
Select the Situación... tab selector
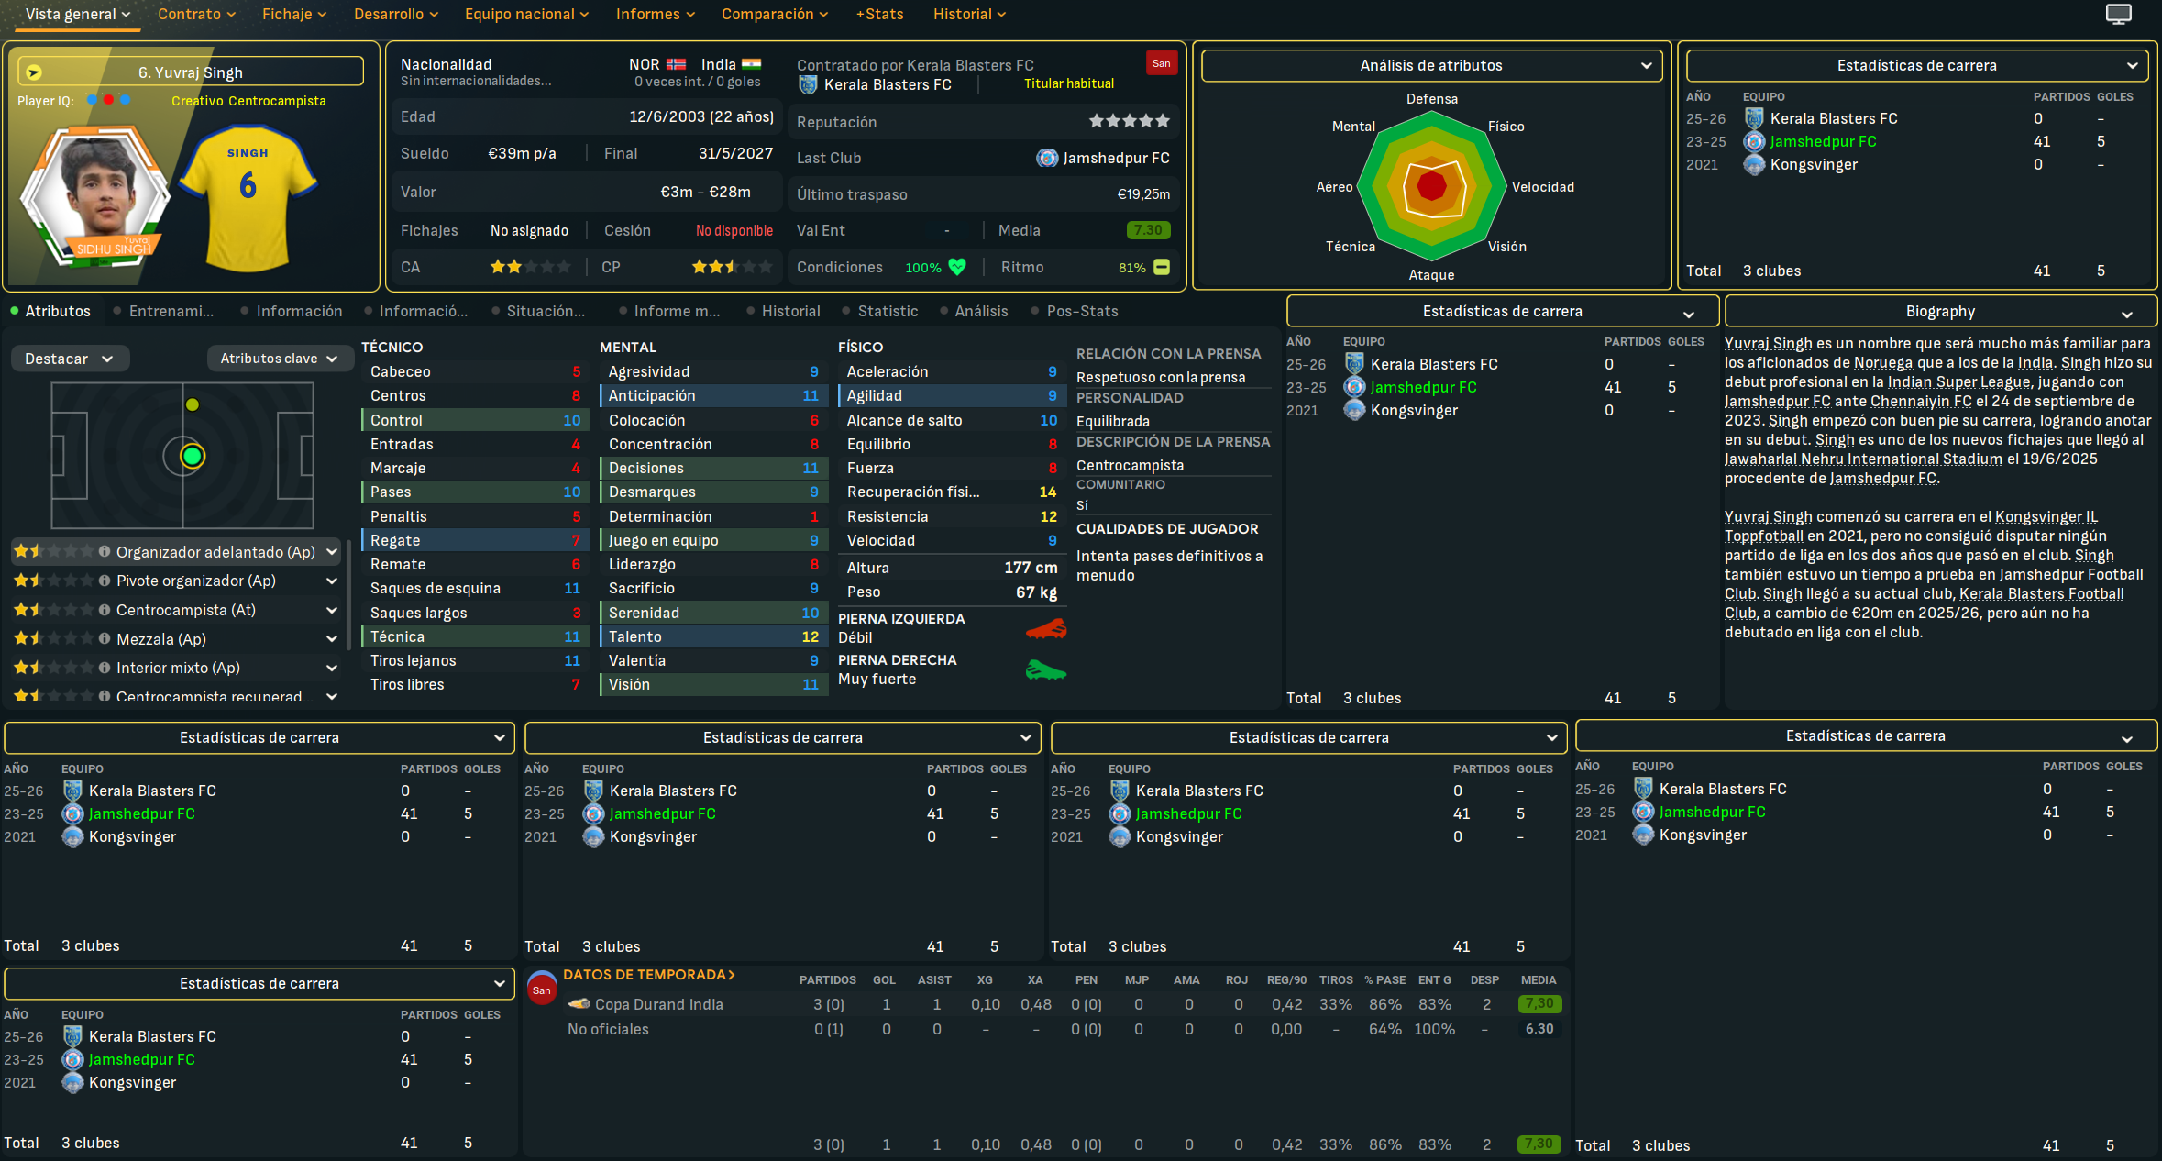tap(538, 311)
